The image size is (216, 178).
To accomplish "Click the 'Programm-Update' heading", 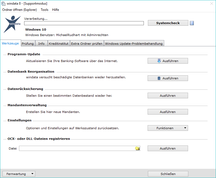I will coord(24,54).
